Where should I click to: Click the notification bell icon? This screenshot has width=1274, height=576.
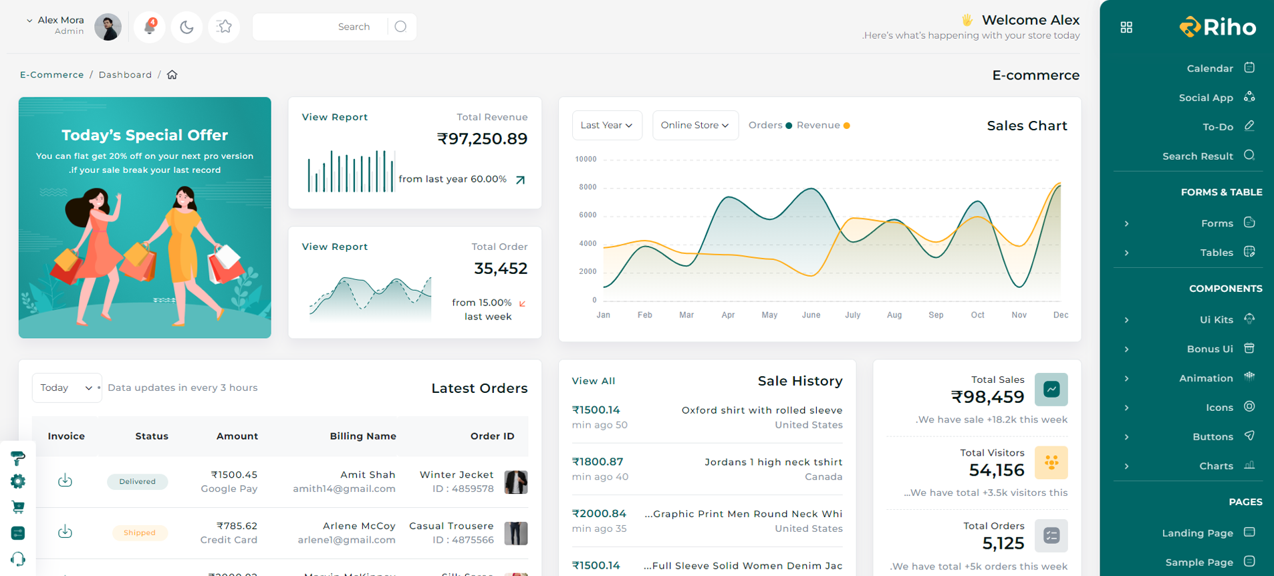click(x=150, y=27)
